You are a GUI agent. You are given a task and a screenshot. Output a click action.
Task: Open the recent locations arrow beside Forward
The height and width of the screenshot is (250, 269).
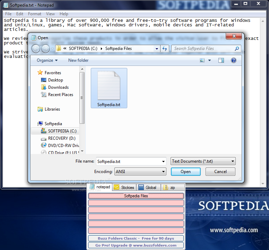tap(52, 49)
